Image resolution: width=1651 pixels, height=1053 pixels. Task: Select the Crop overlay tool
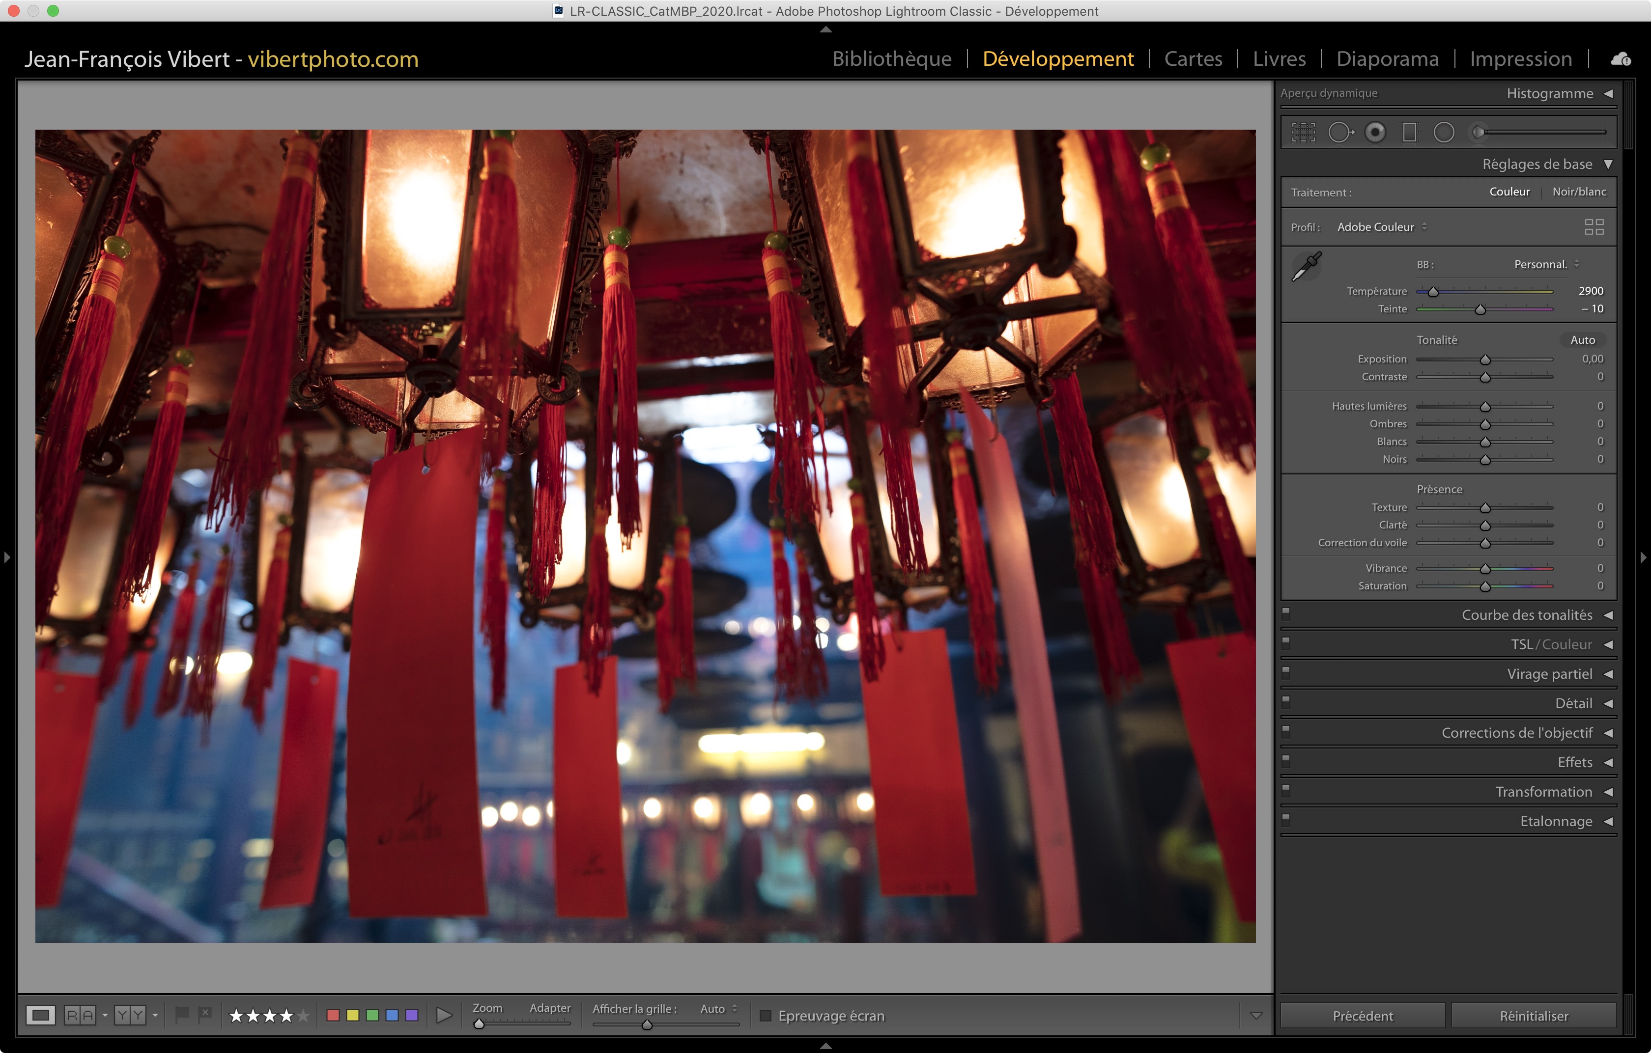tap(1303, 132)
